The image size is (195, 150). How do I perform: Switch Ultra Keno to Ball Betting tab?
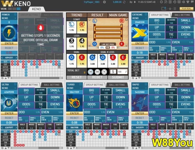tap(52, 85)
